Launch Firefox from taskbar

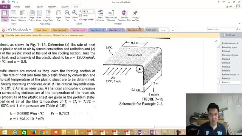point(34,133)
